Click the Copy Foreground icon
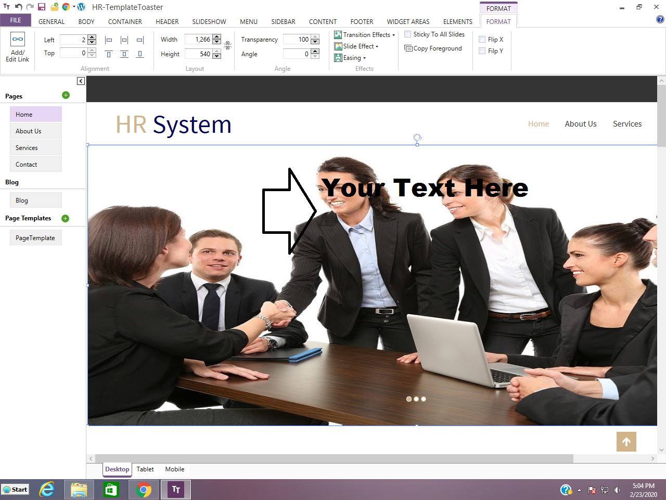The width and height of the screenshot is (666, 500). [408, 48]
